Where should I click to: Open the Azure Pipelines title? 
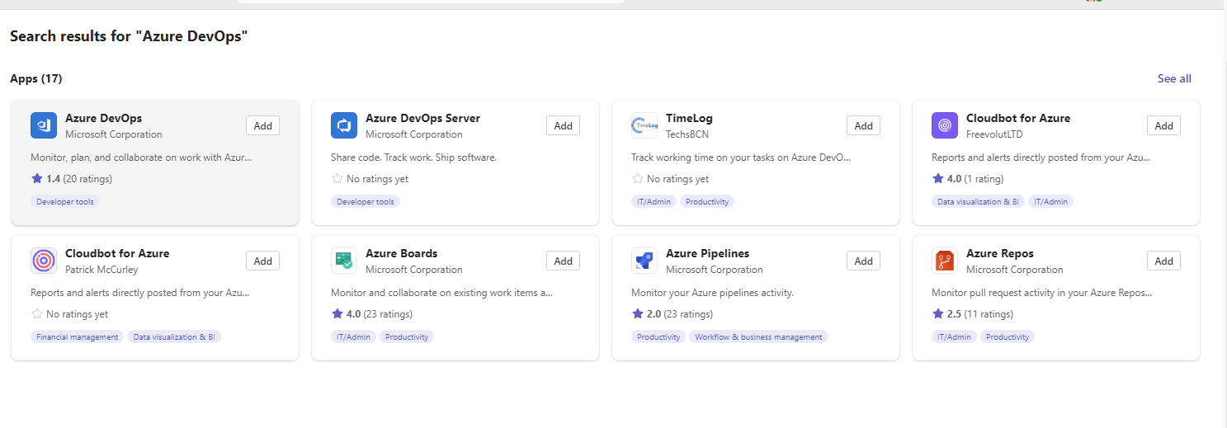click(x=707, y=253)
